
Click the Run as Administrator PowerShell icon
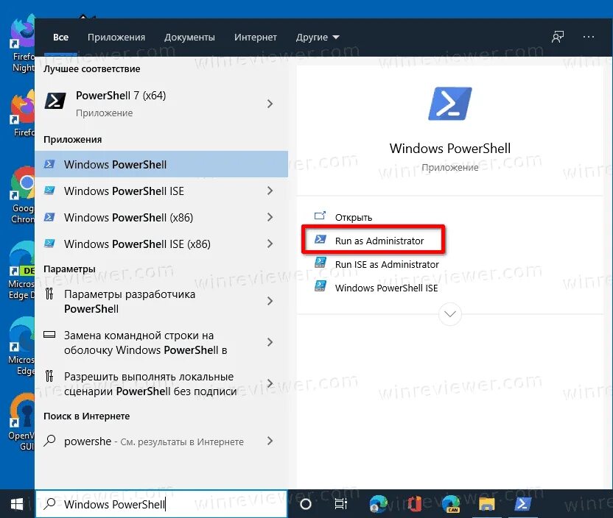click(x=320, y=239)
